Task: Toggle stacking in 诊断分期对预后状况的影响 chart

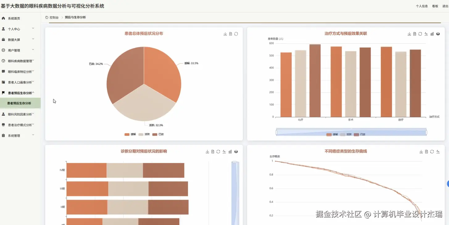Action: coord(236,151)
